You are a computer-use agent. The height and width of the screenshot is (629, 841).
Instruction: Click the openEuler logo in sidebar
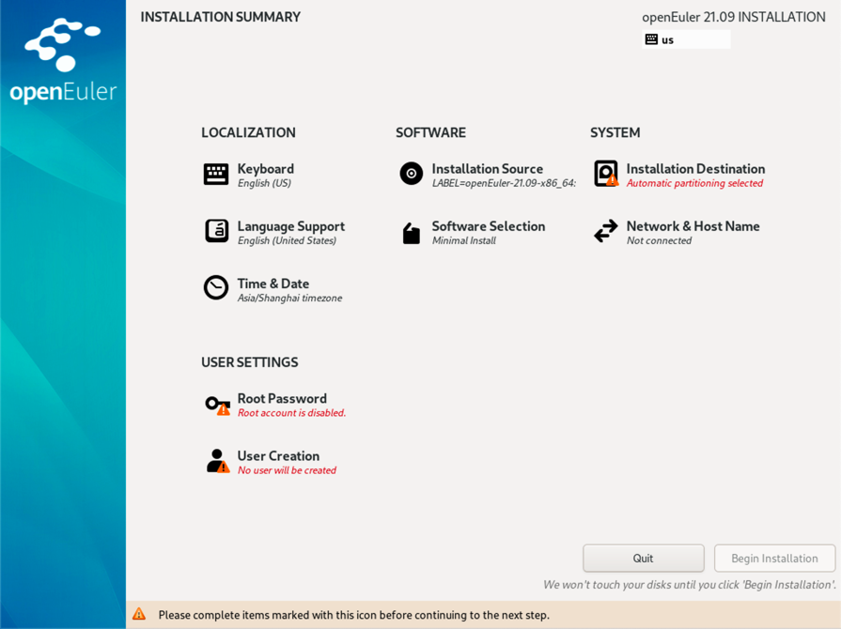pos(63,60)
